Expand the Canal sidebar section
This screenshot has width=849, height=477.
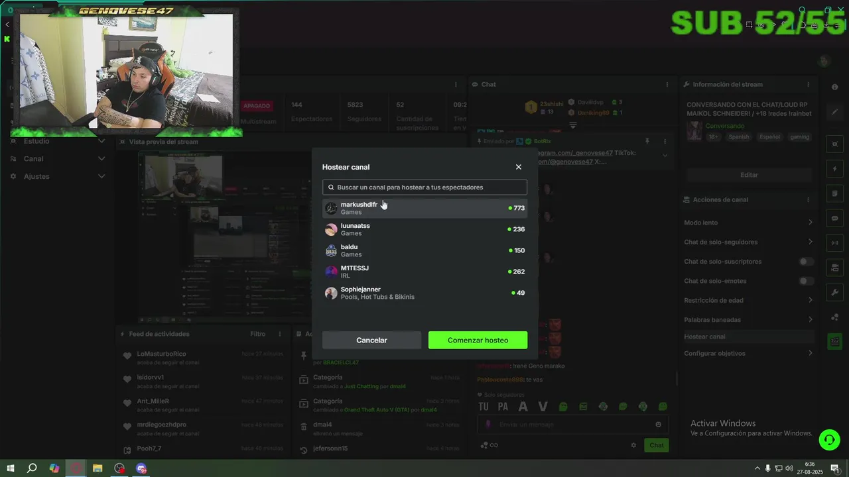pyautogui.click(x=101, y=159)
